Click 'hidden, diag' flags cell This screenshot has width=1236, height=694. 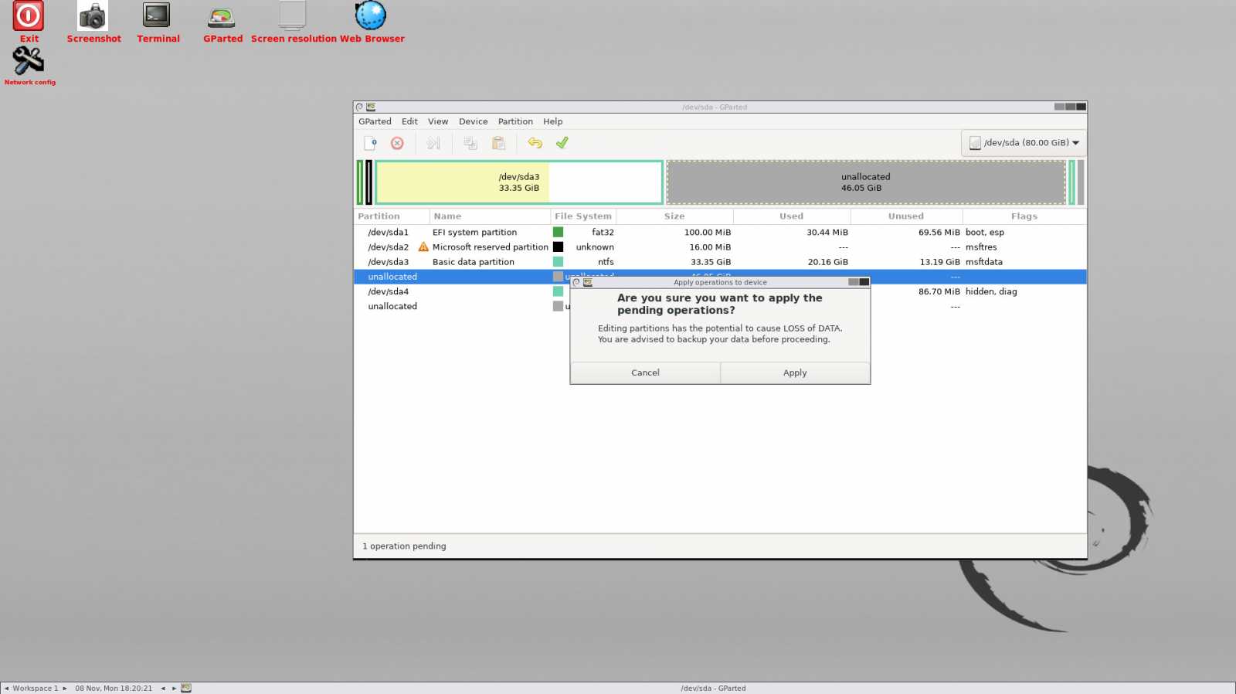pos(991,291)
